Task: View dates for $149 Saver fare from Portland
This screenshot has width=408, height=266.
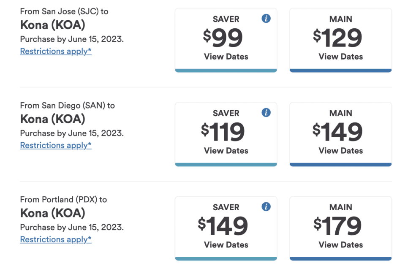Action: coord(226,244)
